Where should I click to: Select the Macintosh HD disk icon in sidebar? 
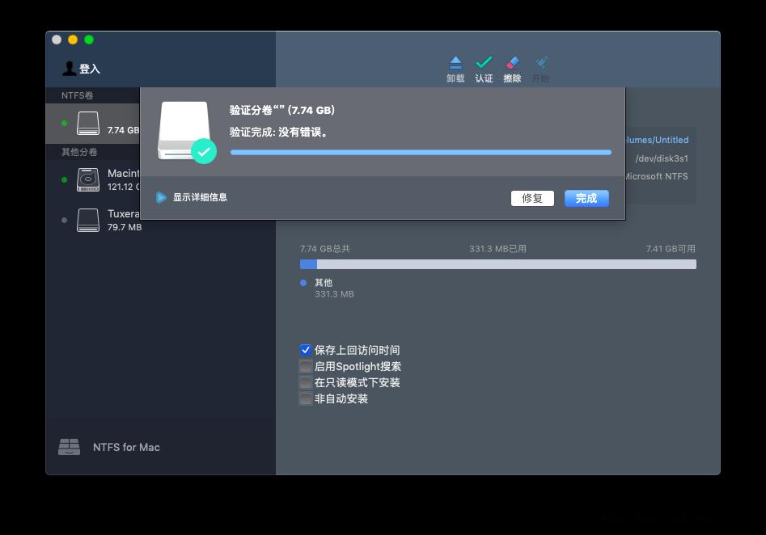coord(87,179)
